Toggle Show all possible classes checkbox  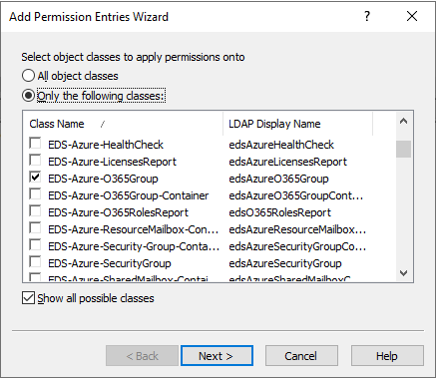point(28,298)
